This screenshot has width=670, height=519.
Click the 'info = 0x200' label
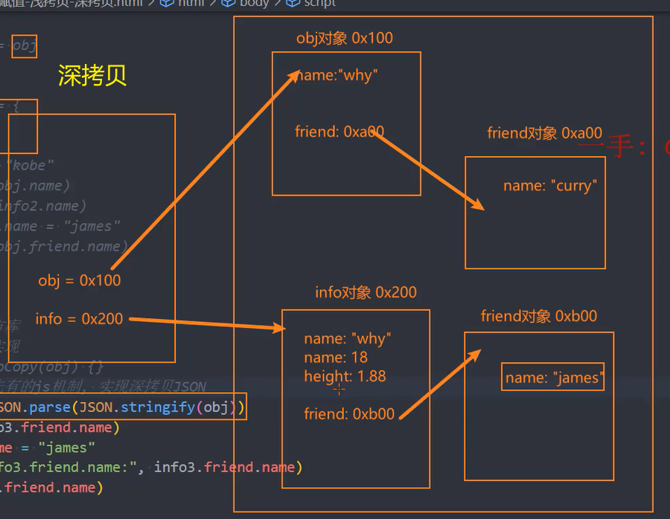click(79, 319)
